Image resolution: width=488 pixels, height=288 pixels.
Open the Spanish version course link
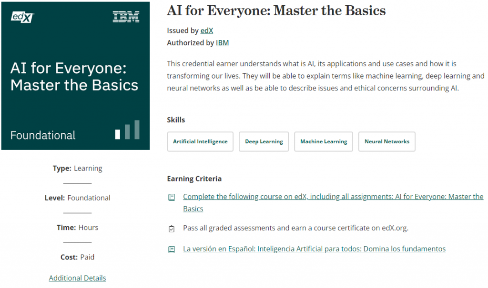pos(314,249)
